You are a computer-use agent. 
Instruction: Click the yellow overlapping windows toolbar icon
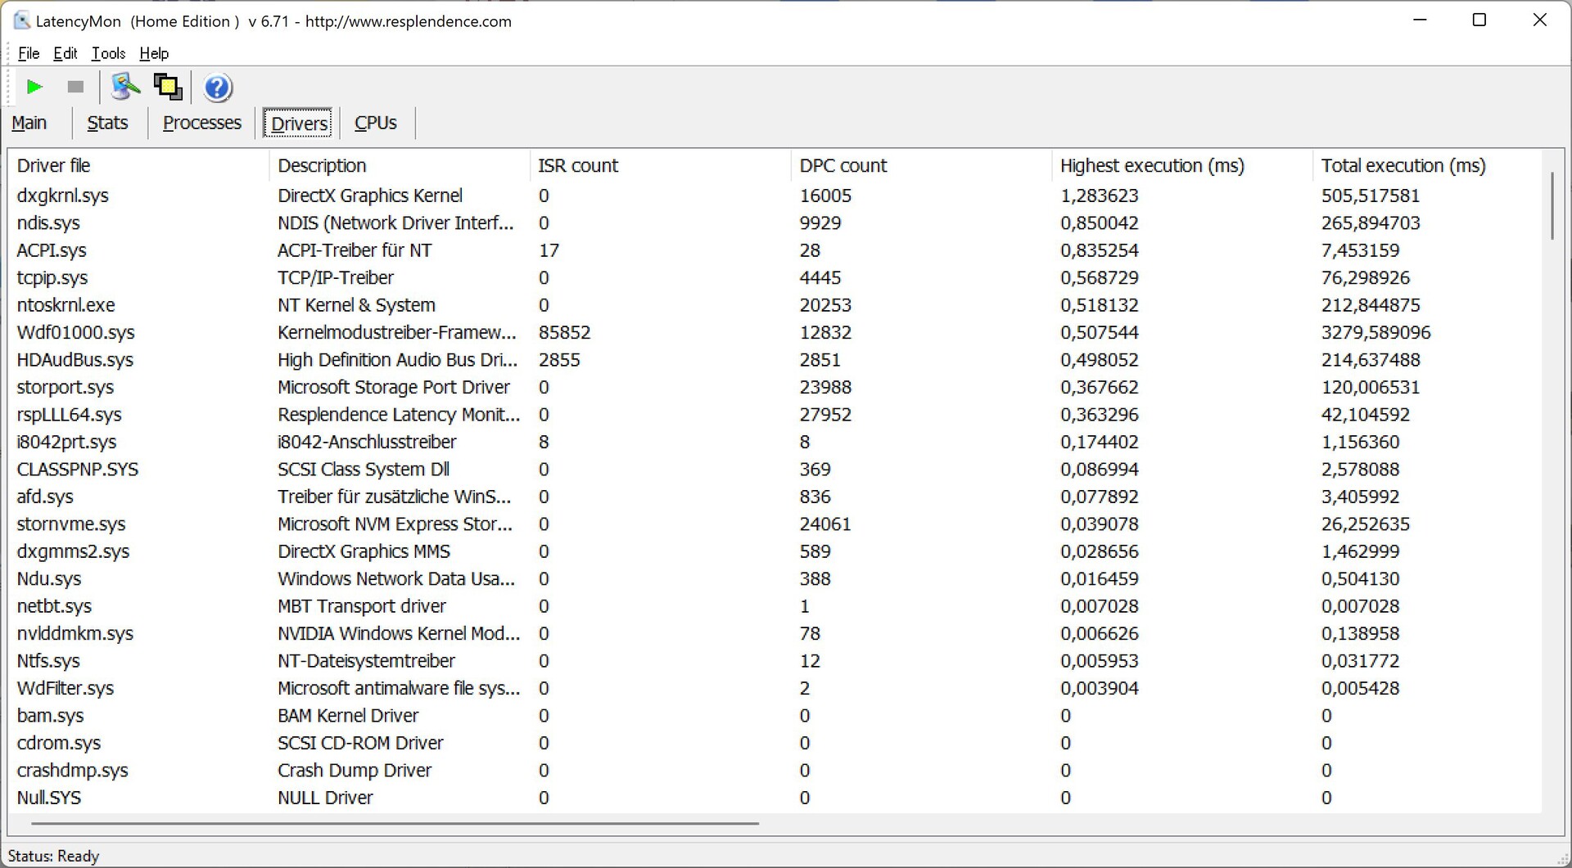pyautogui.click(x=169, y=87)
